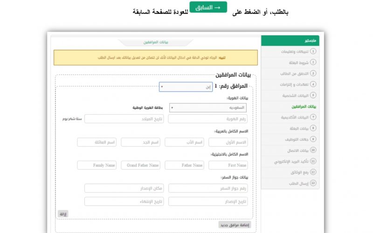Click the ماجستير green sidebar header
The height and width of the screenshot is (233, 373).
290,41
